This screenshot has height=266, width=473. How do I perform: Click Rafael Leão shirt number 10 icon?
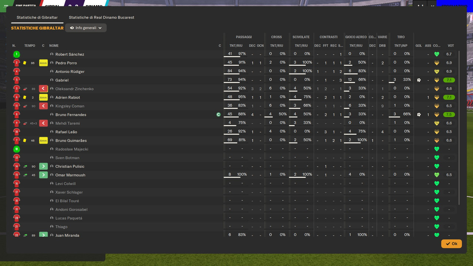pos(16,132)
